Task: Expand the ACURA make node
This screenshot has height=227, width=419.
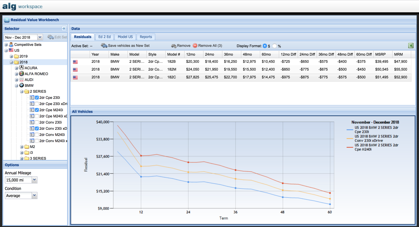Action: tap(17, 68)
